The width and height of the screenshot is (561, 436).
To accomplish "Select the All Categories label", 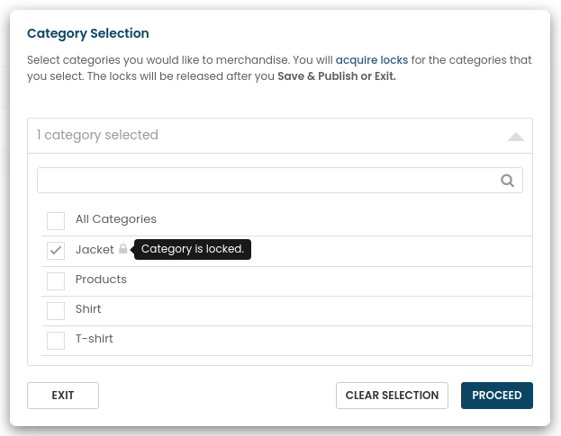I will [x=116, y=219].
